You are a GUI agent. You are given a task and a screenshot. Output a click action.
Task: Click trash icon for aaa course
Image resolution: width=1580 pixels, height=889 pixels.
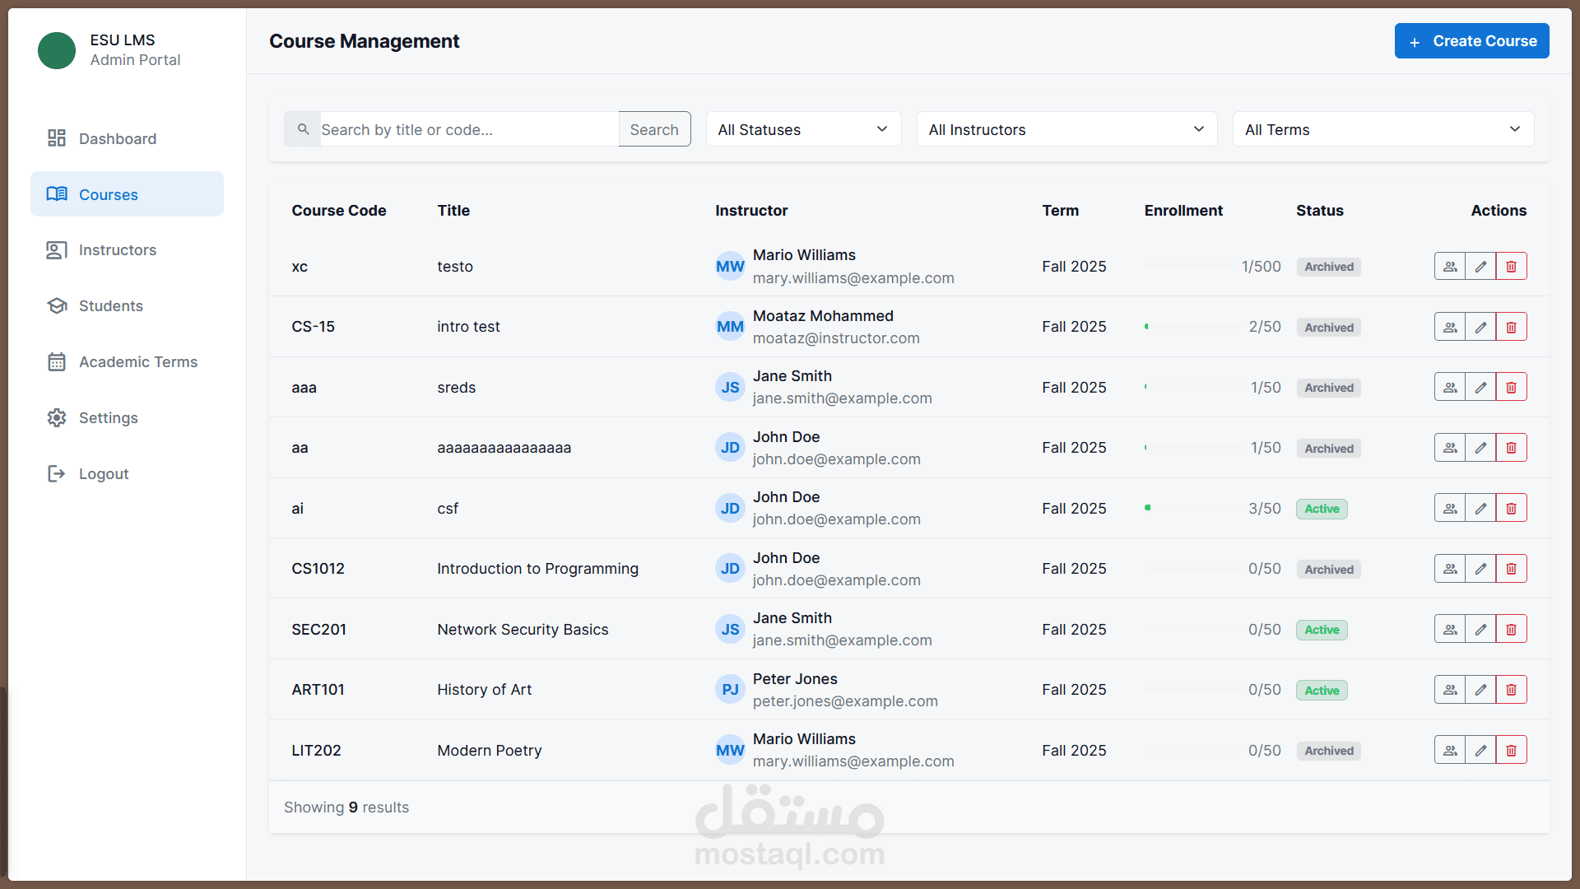tap(1511, 388)
